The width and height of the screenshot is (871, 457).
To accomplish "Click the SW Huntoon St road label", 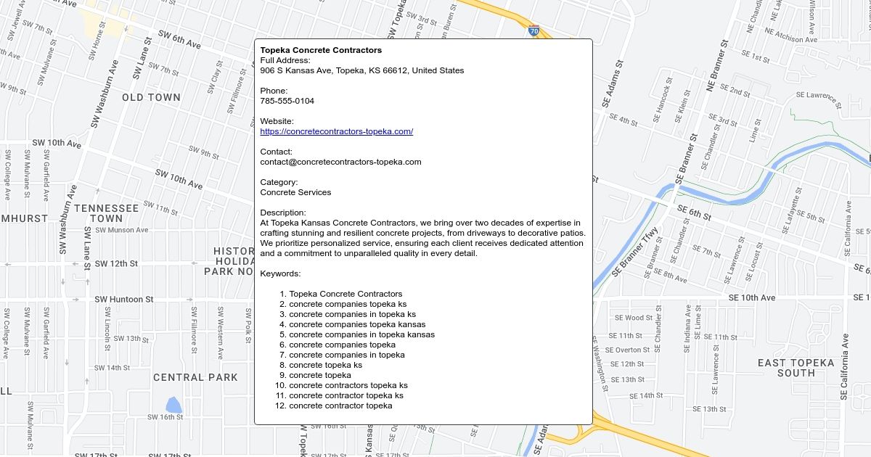I will pyautogui.click(x=123, y=299).
